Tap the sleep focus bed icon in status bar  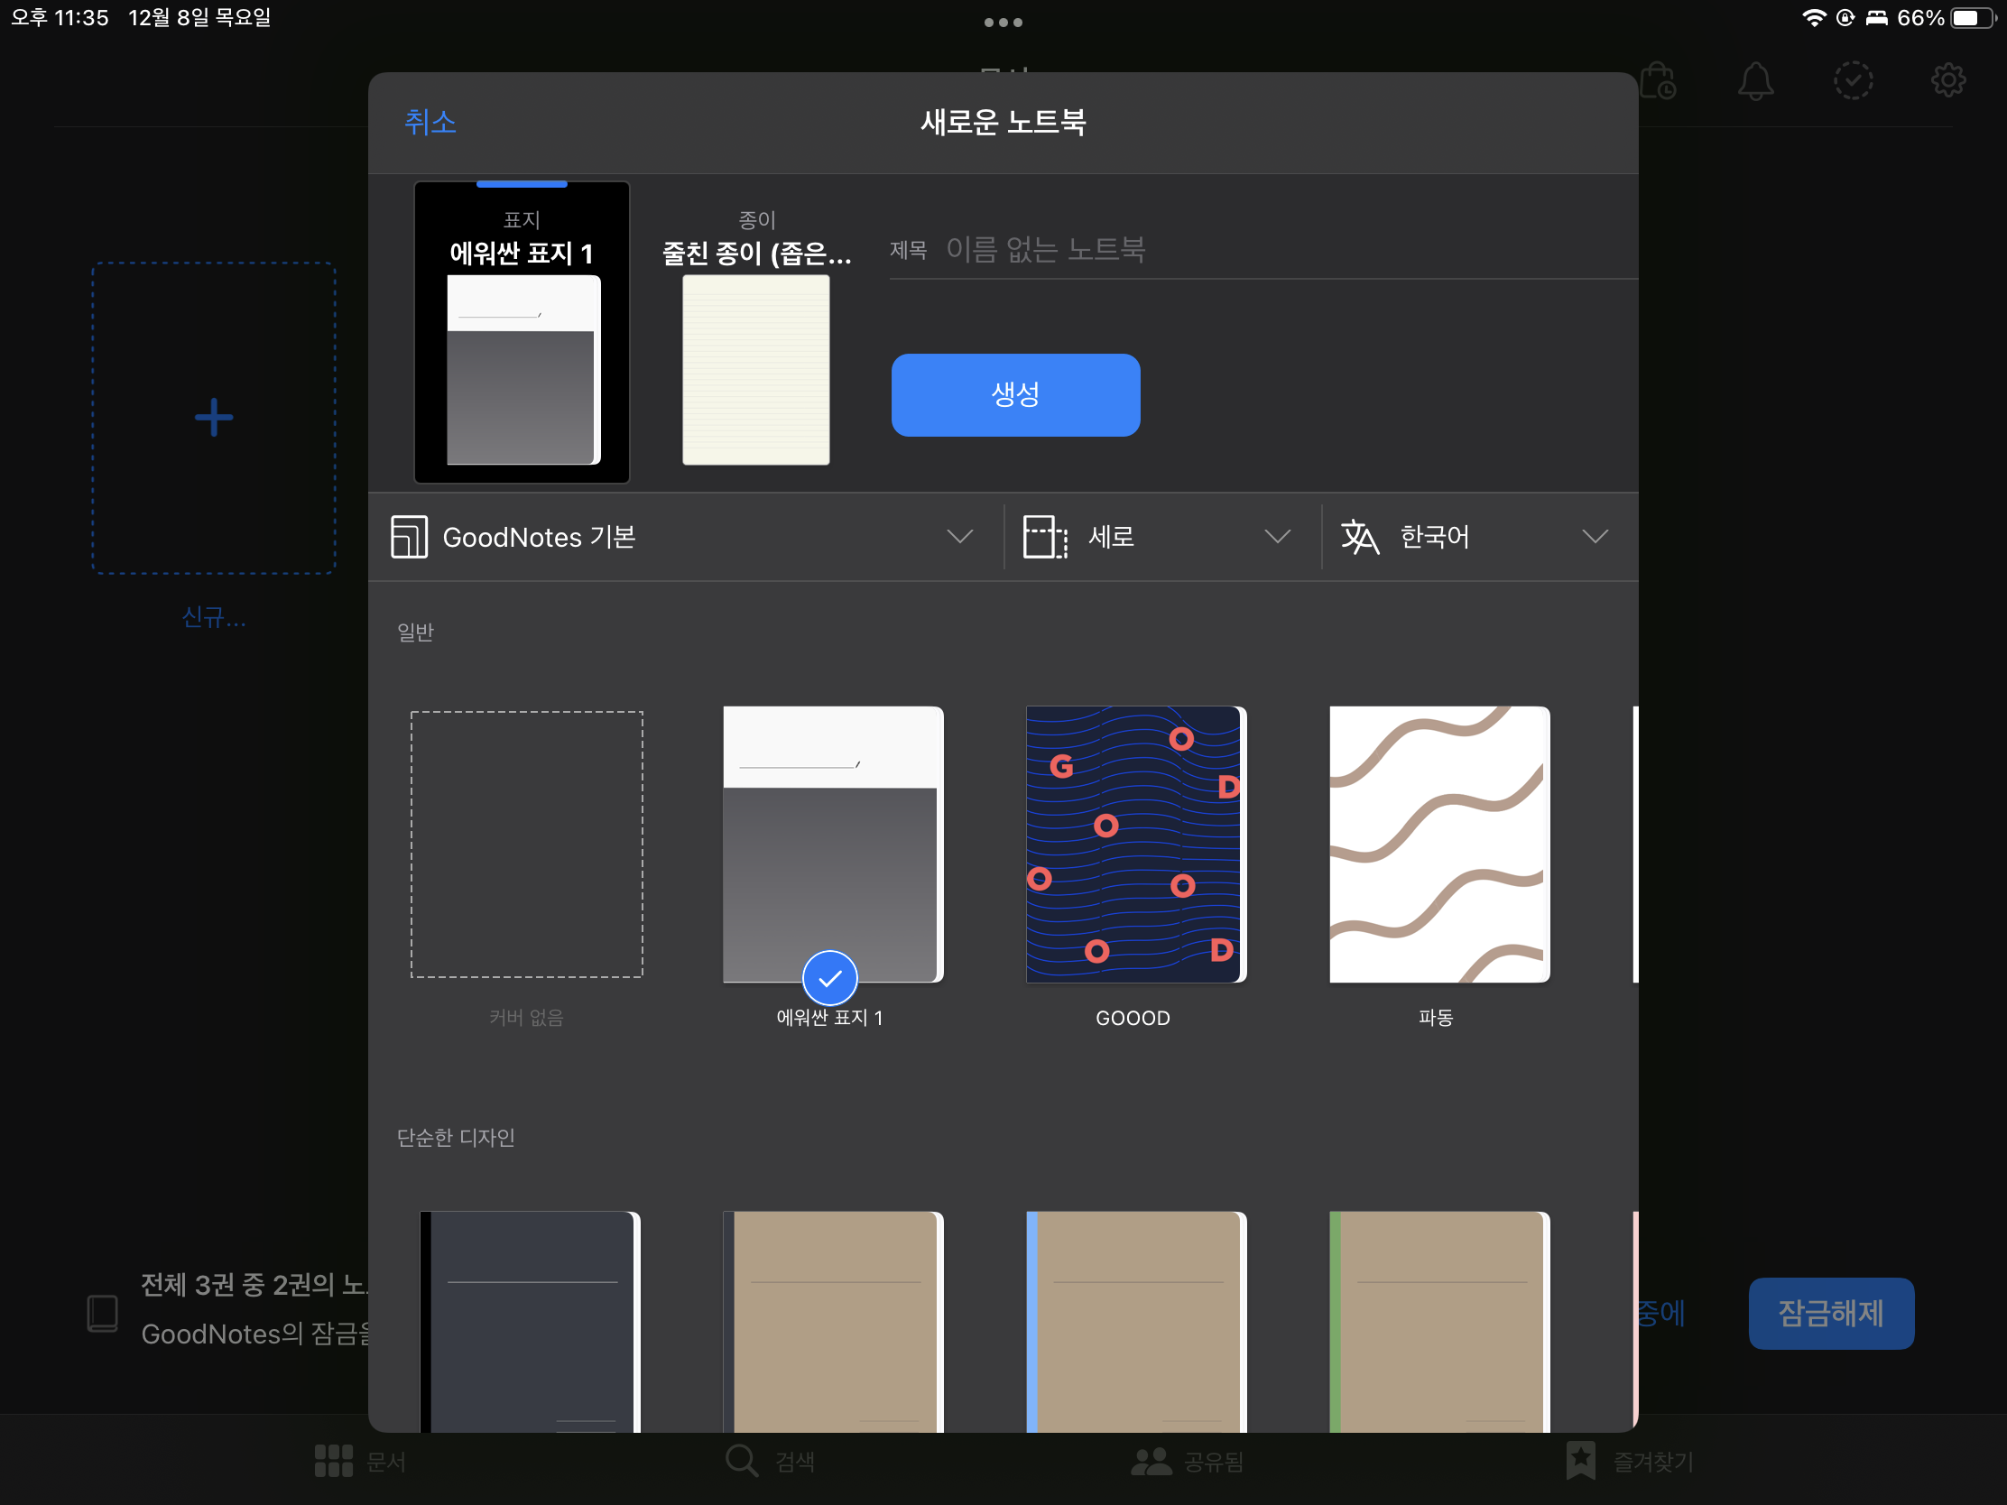pyautogui.click(x=1876, y=18)
